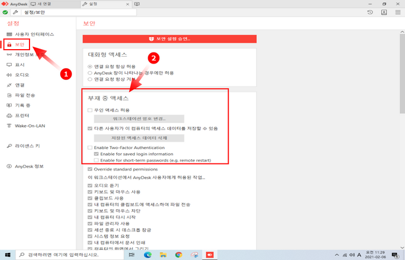Toggle 내 컴퓨터에서 문서 인쇄 permission
405x260 pixels.
(x=90, y=243)
